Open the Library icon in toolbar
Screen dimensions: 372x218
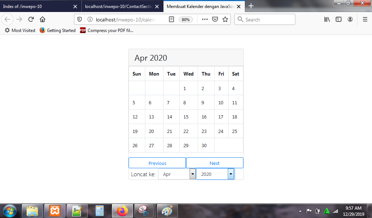[x=327, y=20]
